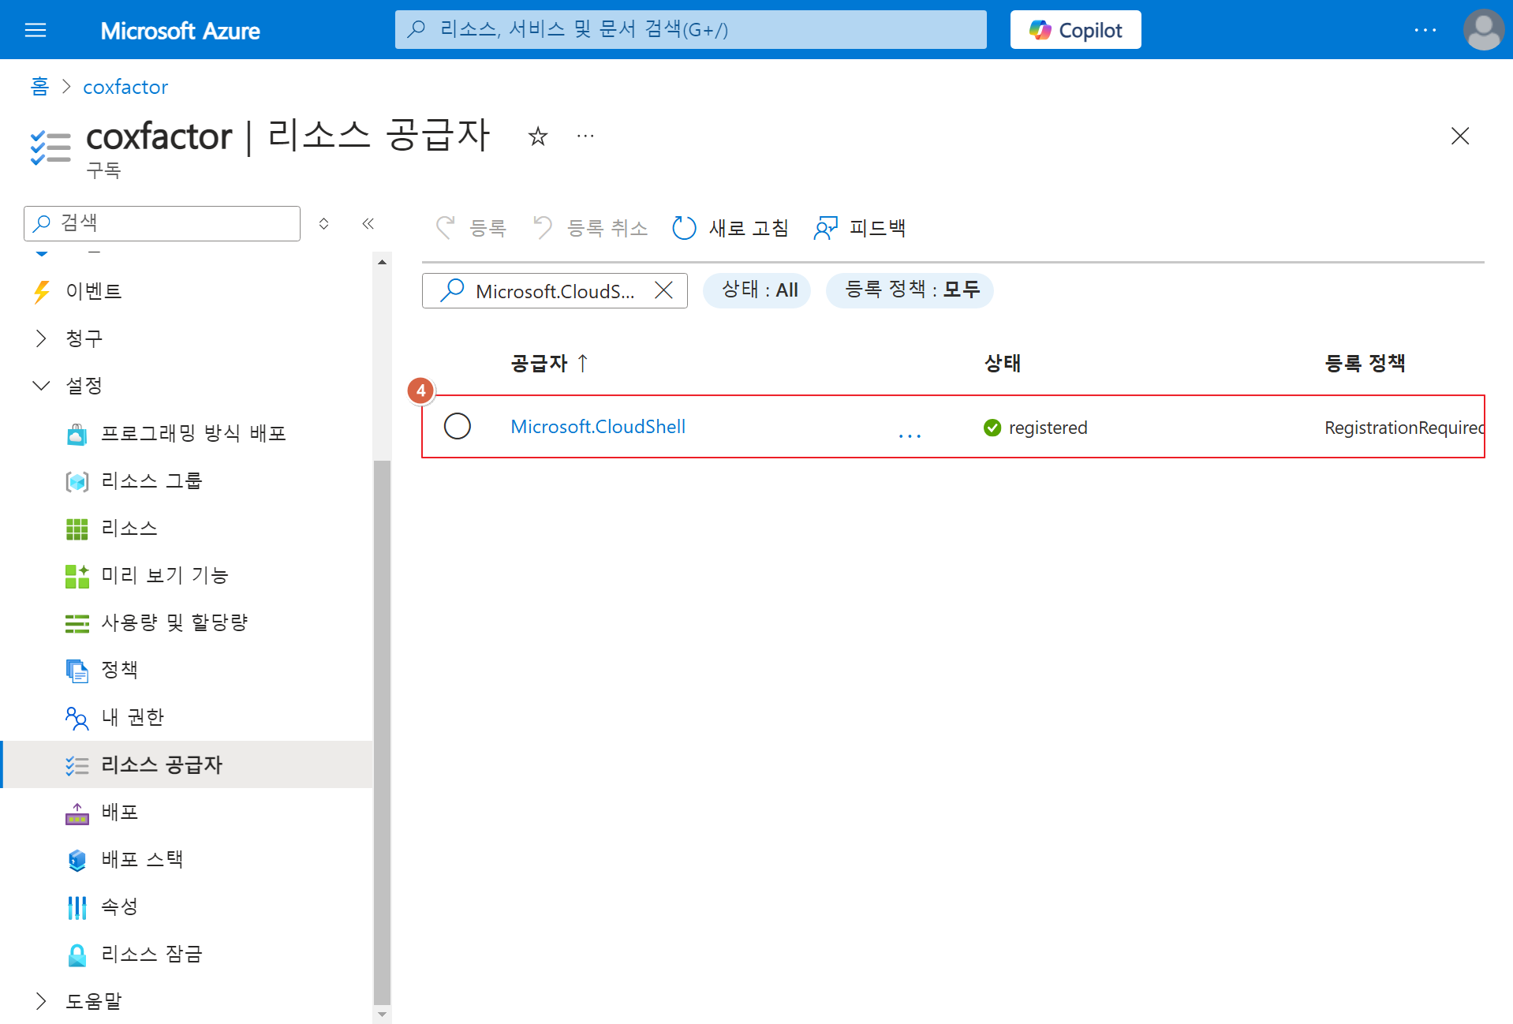Open the user account avatar
The width and height of the screenshot is (1513, 1024).
coord(1483,30)
